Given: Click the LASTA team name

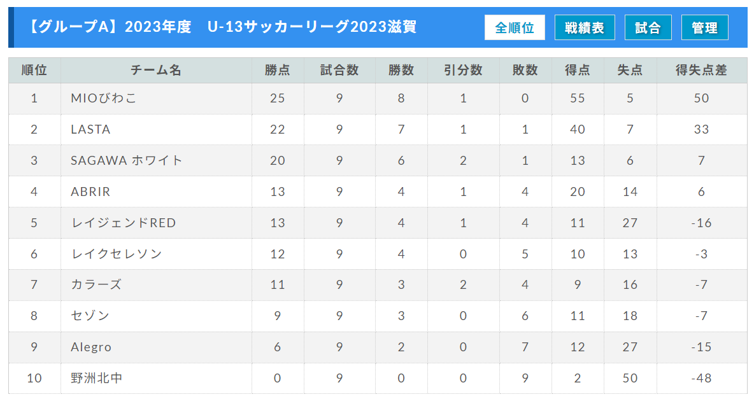Looking at the screenshot, I should click(90, 130).
